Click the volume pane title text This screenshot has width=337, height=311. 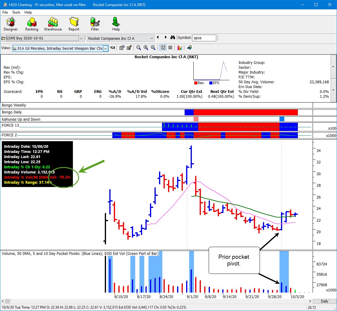tap(80, 253)
